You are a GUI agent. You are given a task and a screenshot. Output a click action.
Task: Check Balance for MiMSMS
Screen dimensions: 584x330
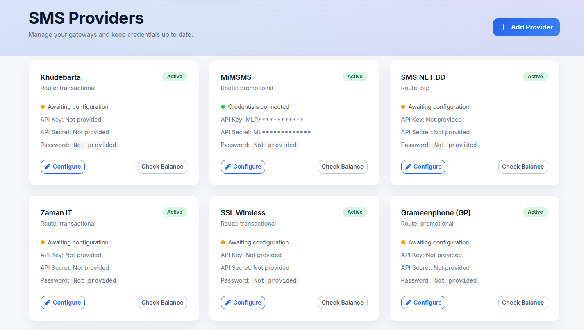point(343,167)
